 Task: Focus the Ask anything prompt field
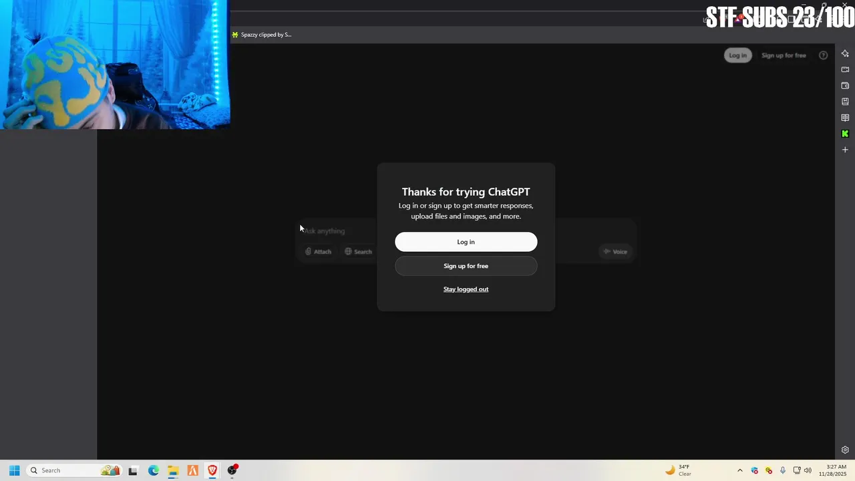tap(466, 230)
